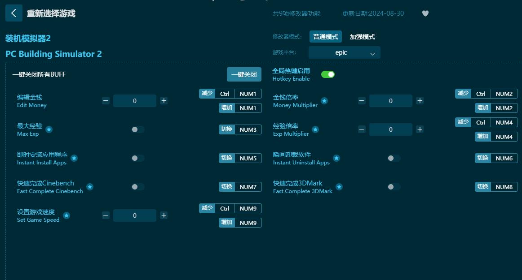This screenshot has width=522, height=280.
Task: Enable the Instant Uninstall Apps toggle
Action: (394, 158)
